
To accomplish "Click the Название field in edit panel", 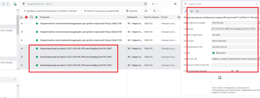I will 235,29.
